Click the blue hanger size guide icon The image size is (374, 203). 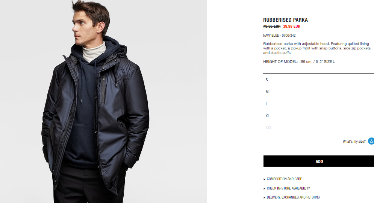coord(371,141)
